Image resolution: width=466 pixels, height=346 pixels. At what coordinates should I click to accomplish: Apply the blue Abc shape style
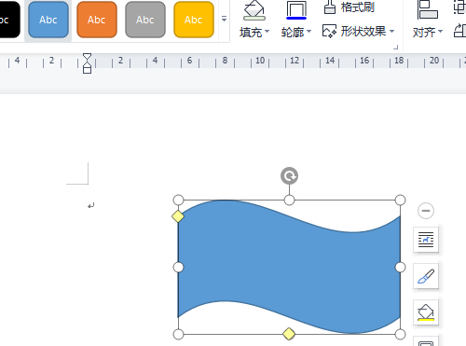(48, 20)
